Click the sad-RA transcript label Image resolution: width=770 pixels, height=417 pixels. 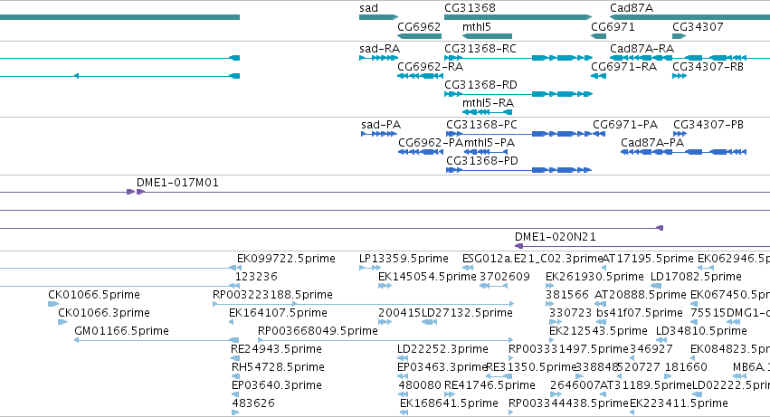380,49
